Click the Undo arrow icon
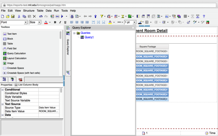 [x=41, y=16]
